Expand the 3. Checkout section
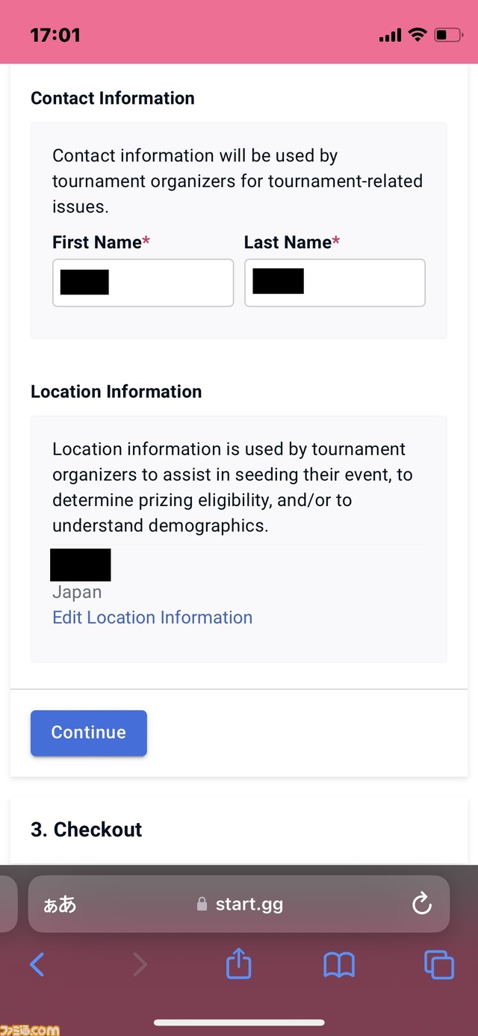Image resolution: width=478 pixels, height=1036 pixels. pos(87,830)
